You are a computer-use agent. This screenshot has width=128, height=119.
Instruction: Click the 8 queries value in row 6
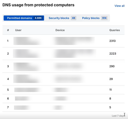point(110,99)
